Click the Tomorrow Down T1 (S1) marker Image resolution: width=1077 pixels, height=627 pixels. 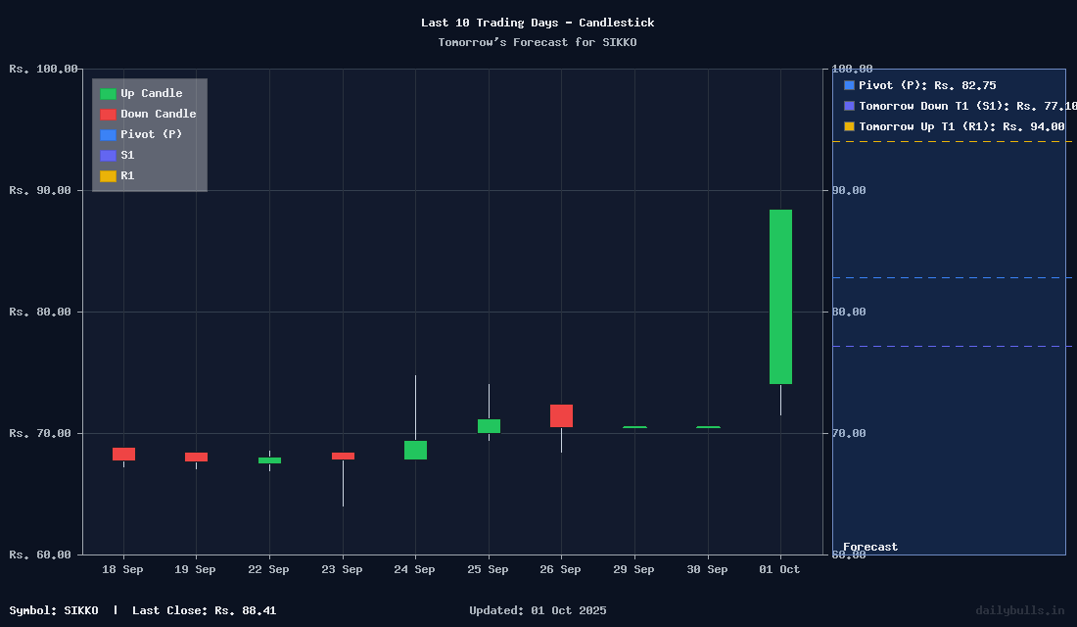pos(849,106)
